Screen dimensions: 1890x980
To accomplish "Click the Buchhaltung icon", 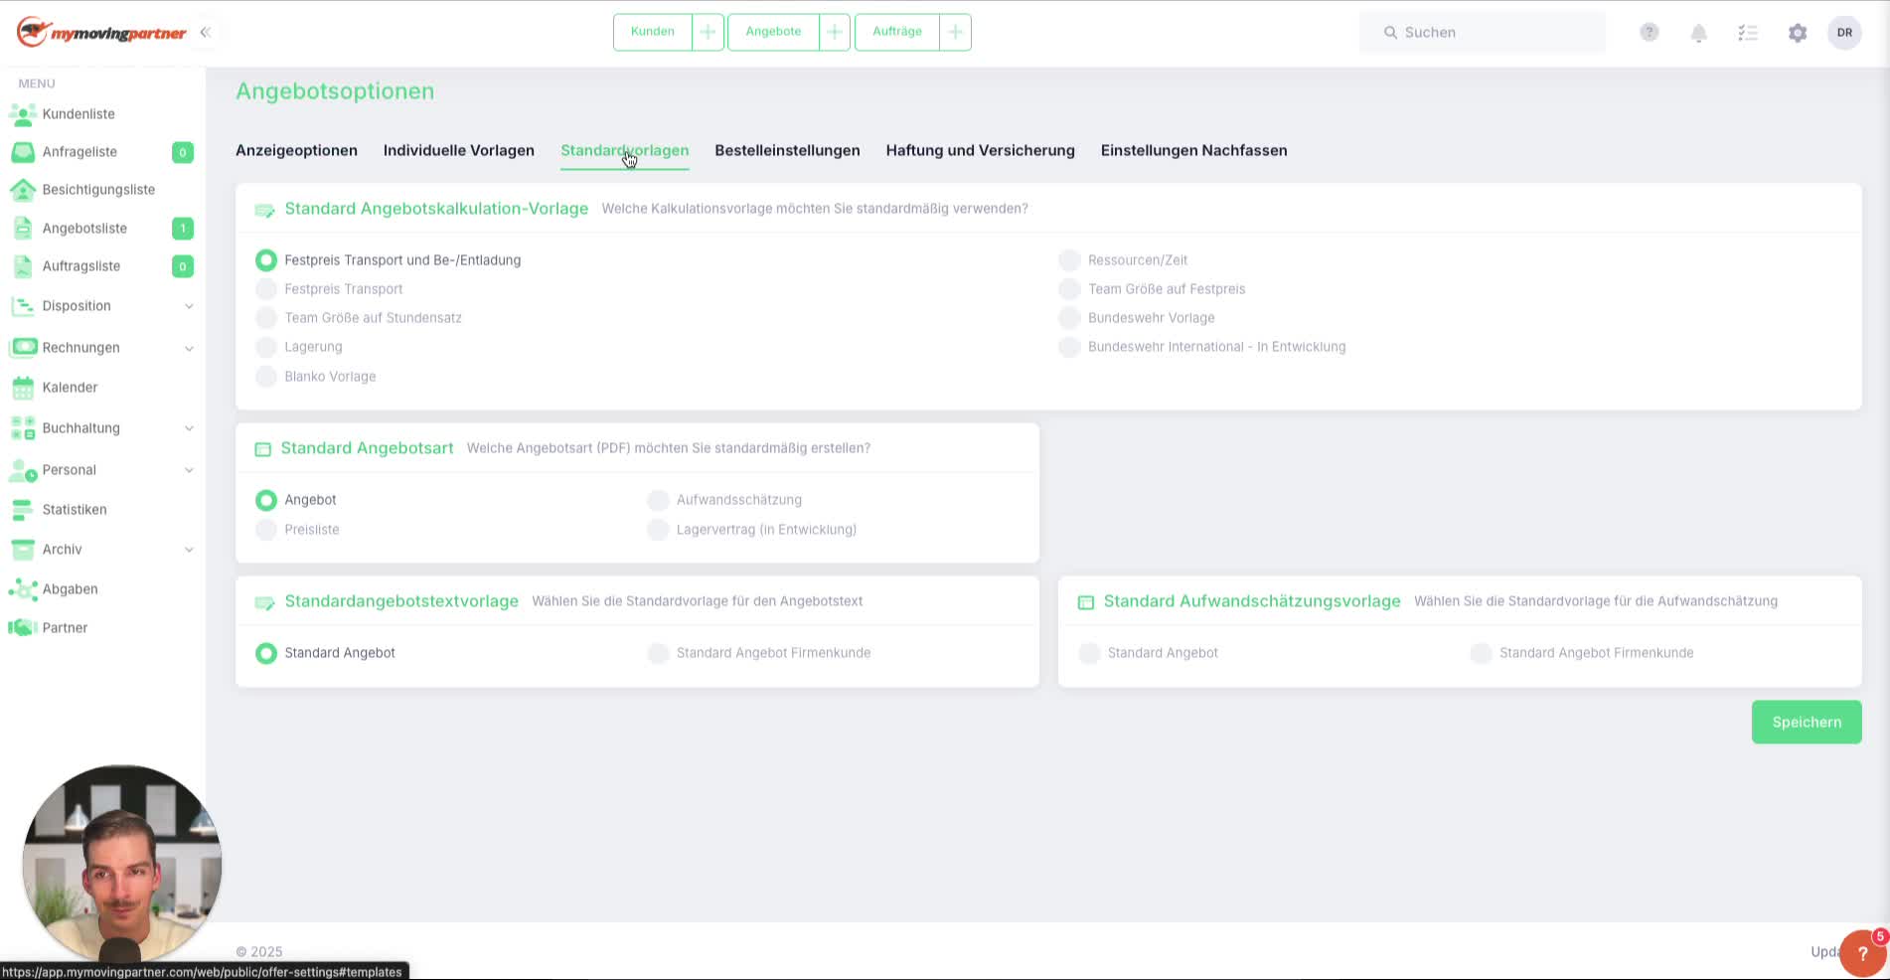I will click(22, 428).
